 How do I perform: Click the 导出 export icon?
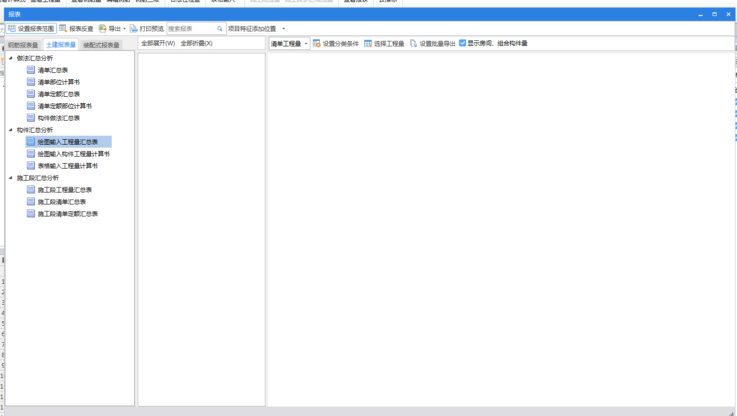click(x=103, y=29)
